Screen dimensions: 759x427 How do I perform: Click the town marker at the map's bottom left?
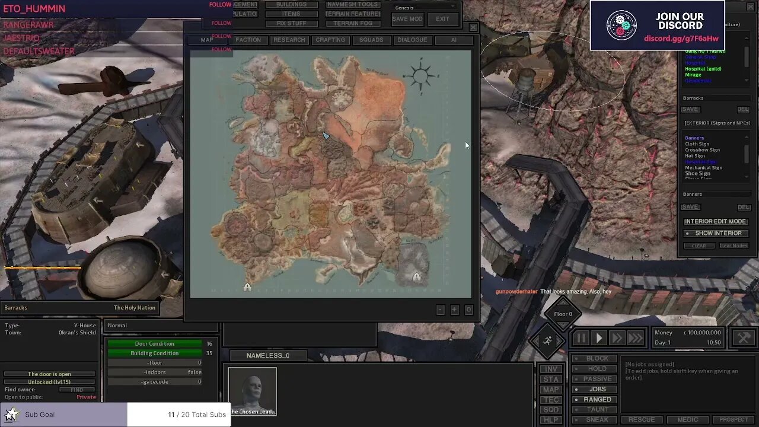click(247, 287)
